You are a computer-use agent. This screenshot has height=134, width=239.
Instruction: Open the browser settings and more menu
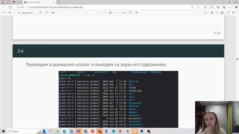(x=230, y=7)
